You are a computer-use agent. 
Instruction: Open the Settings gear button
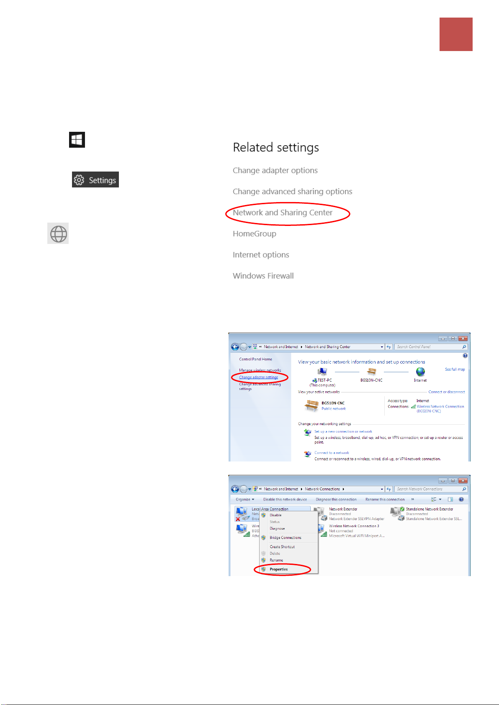(x=95, y=179)
